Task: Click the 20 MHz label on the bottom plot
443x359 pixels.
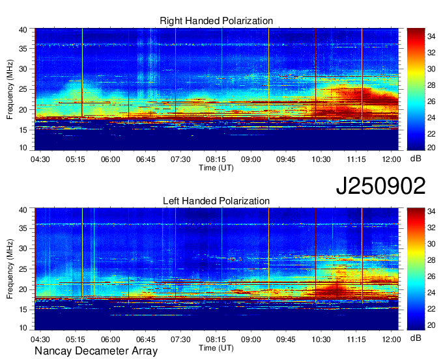Action: click(23, 289)
